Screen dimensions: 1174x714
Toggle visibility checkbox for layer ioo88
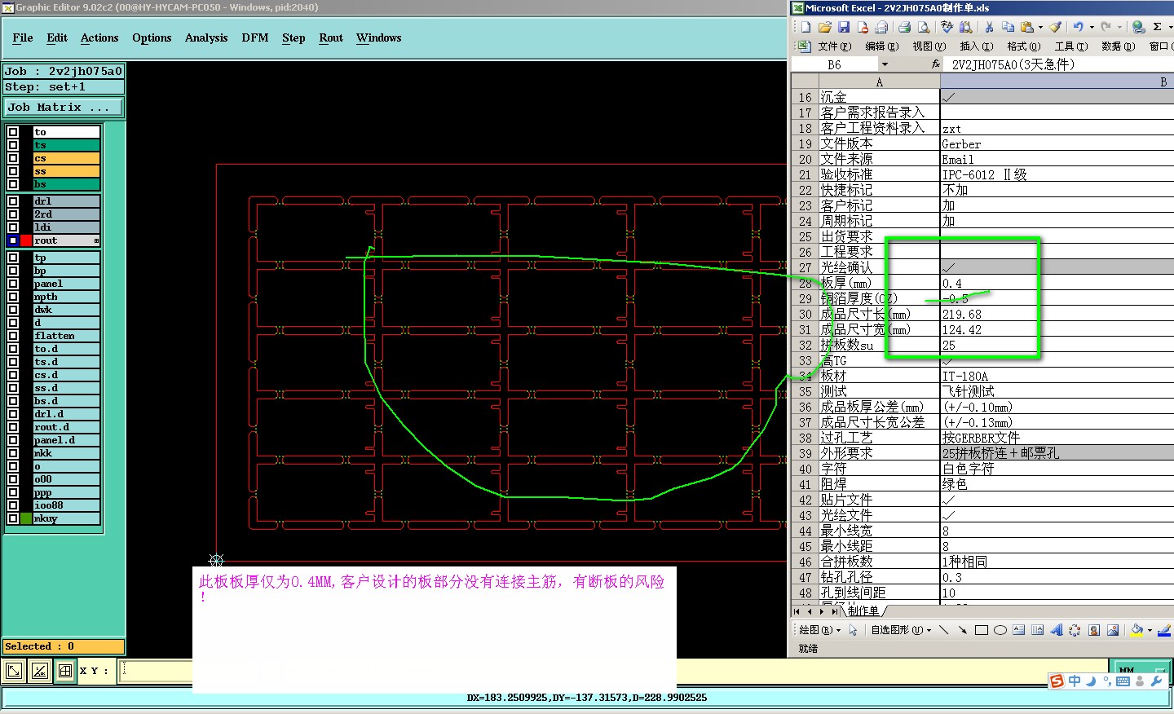pyautogui.click(x=13, y=505)
